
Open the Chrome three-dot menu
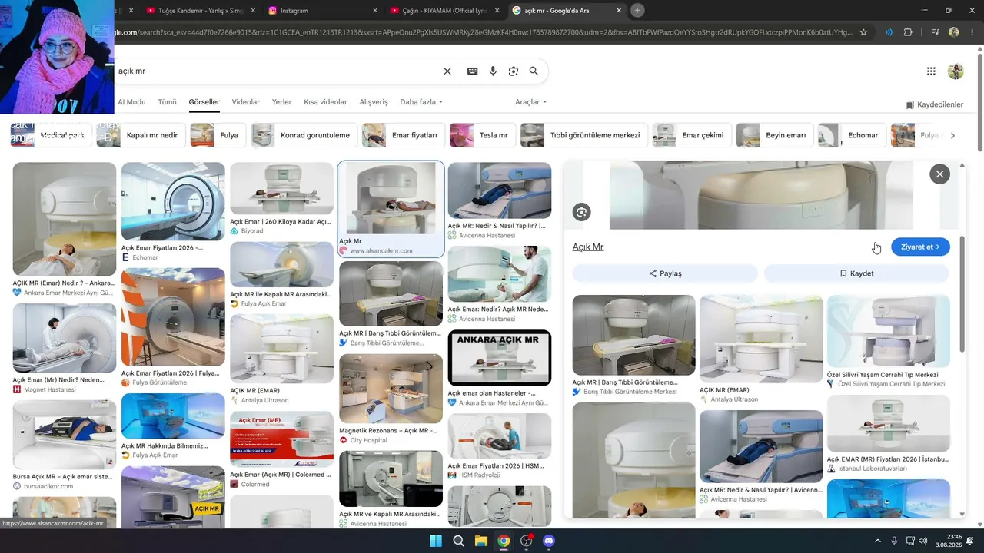[972, 32]
